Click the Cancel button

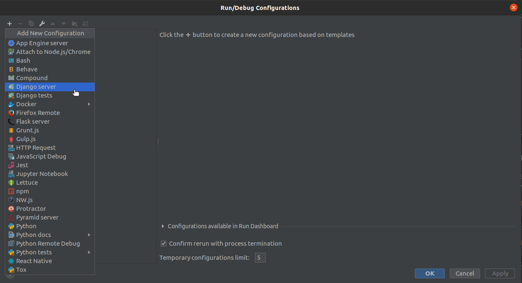(x=465, y=273)
